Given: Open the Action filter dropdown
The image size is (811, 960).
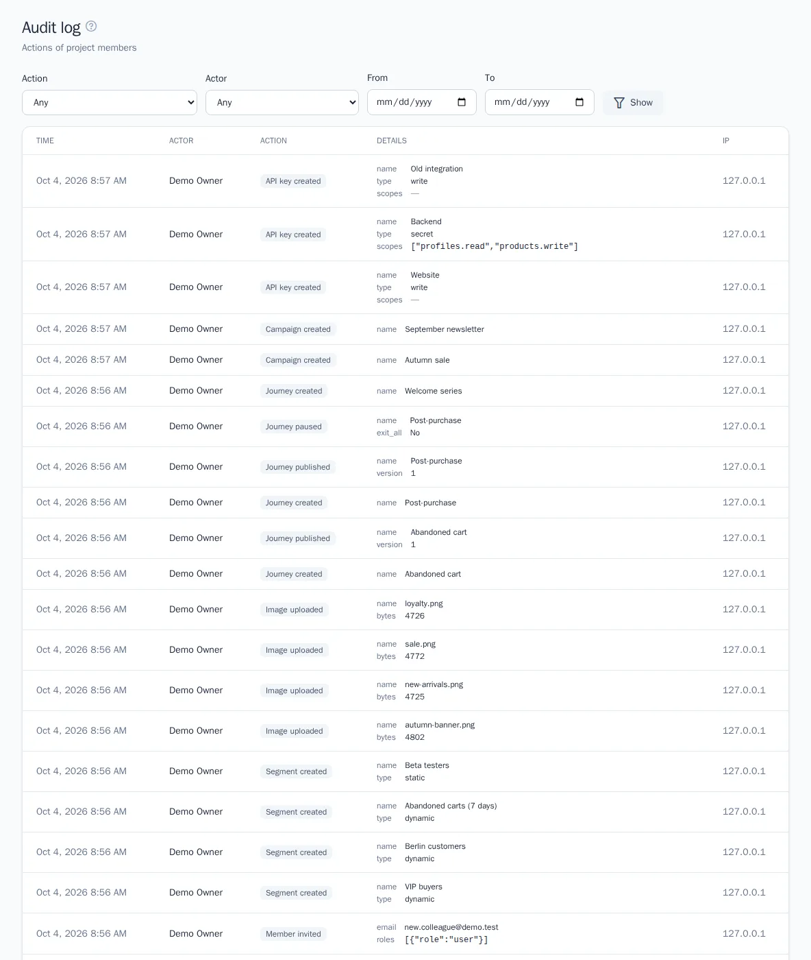Looking at the screenshot, I should coord(110,102).
